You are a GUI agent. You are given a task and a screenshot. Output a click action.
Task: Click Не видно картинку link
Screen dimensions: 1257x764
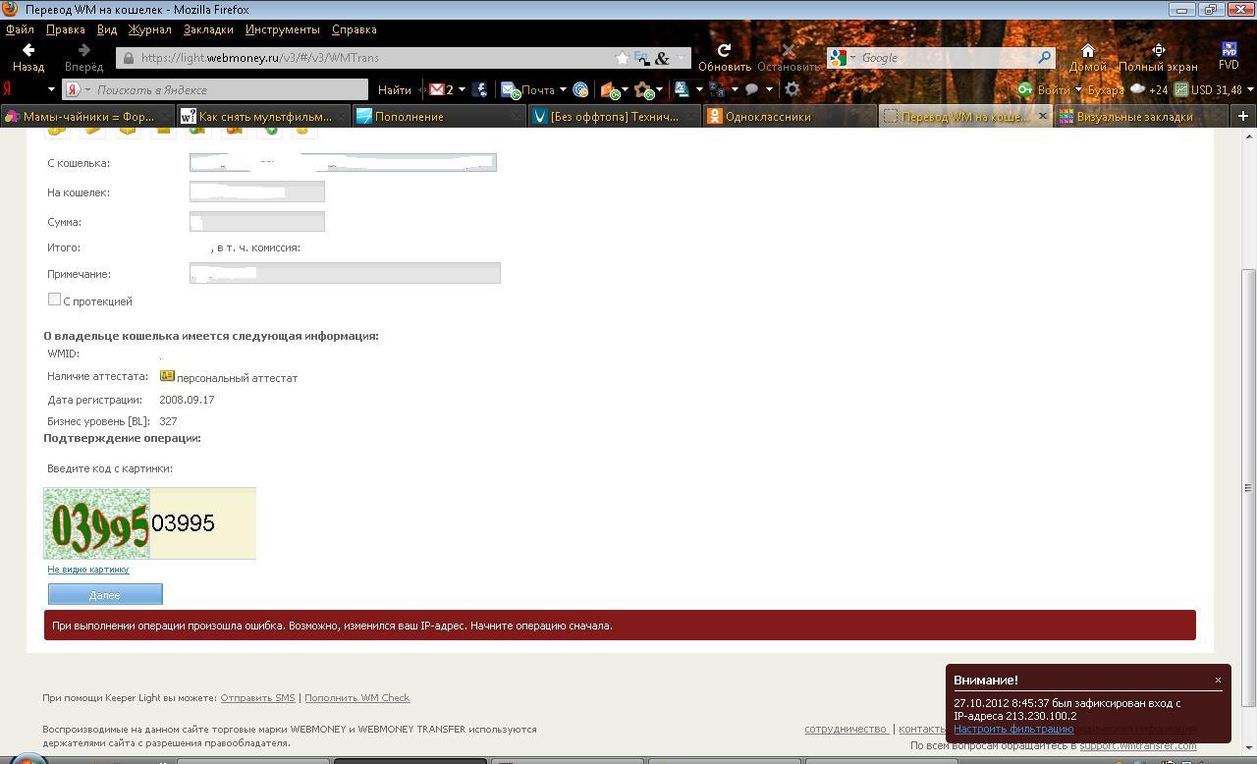(x=87, y=570)
